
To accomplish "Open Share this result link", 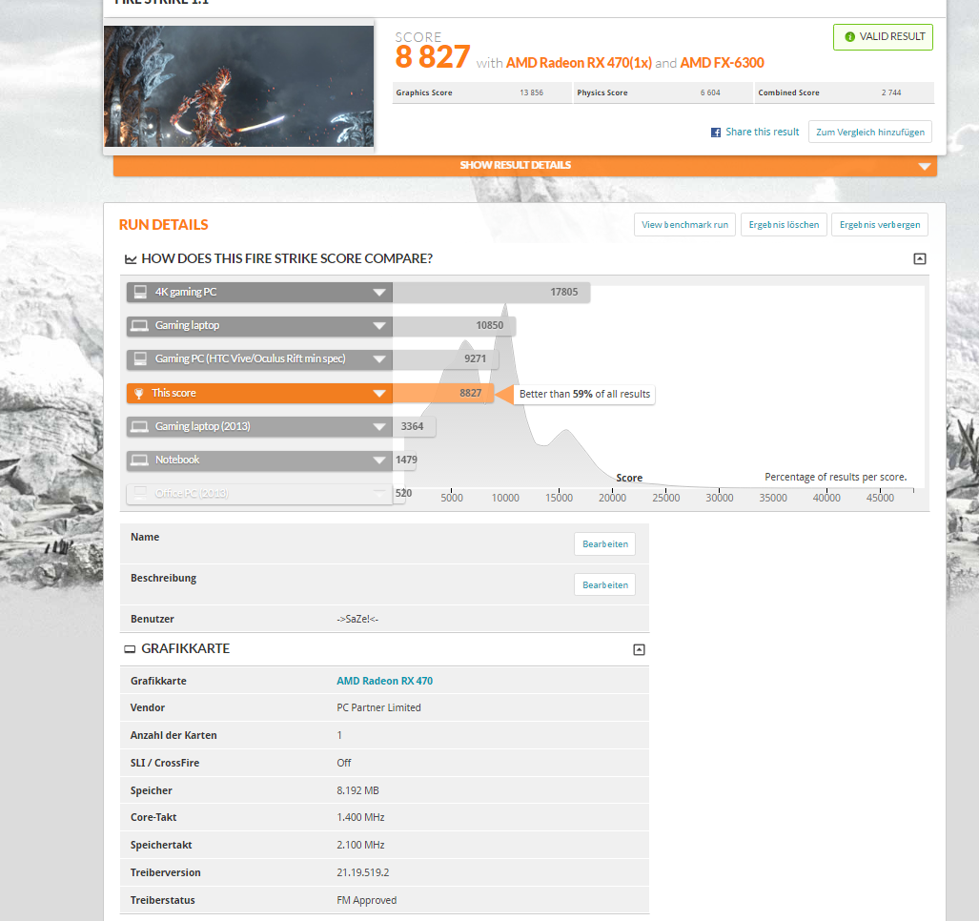I will [x=762, y=132].
